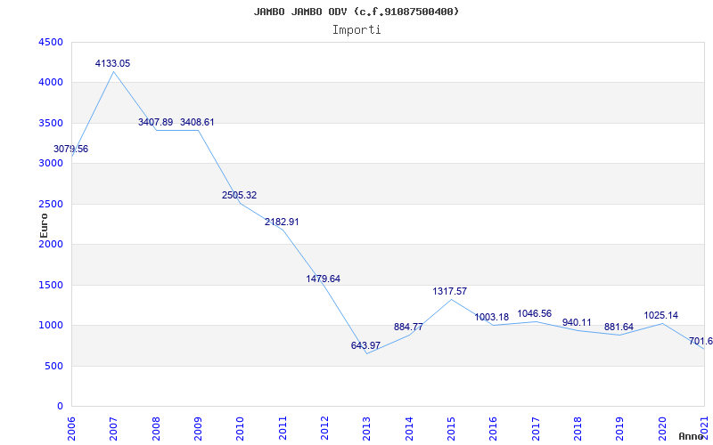Viewport: 713px width, 445px height.
Task: Select the 1479.64 data label
Action: click(324, 279)
